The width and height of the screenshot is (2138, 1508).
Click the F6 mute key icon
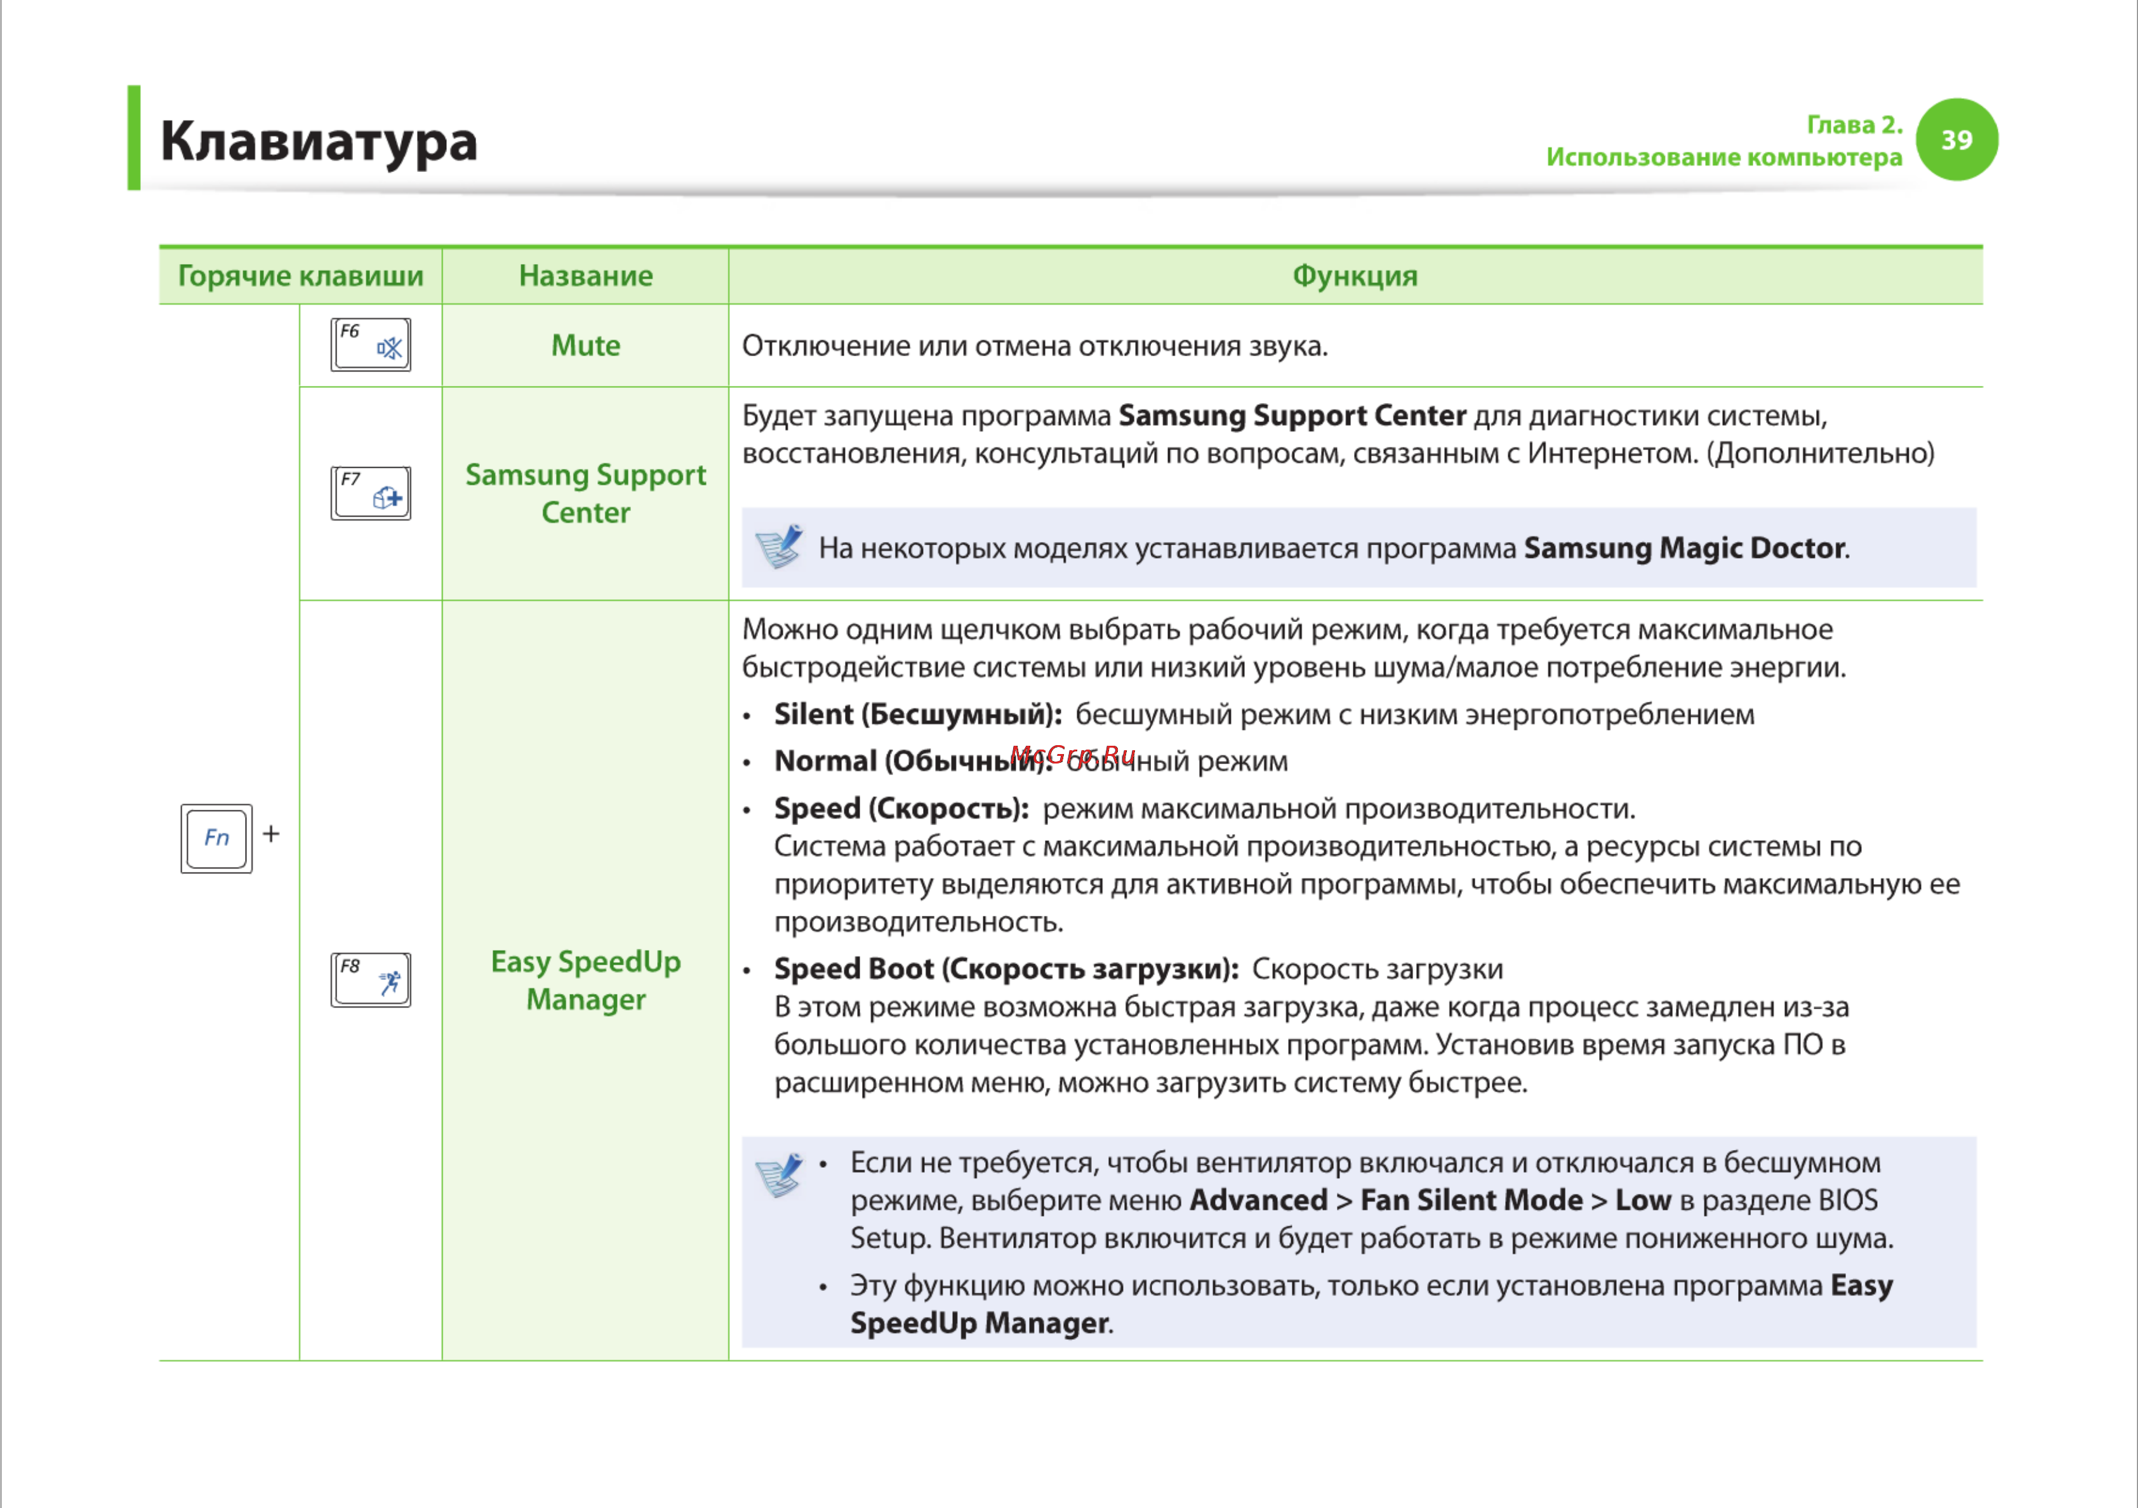[x=371, y=345]
